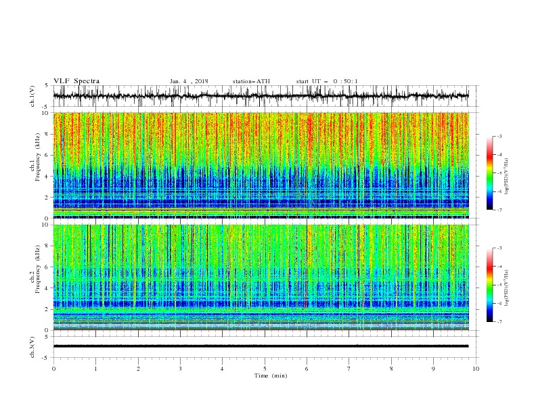Click inside the ch.1 spectrogram panel
This screenshot has height=414, width=536.
coord(261,165)
